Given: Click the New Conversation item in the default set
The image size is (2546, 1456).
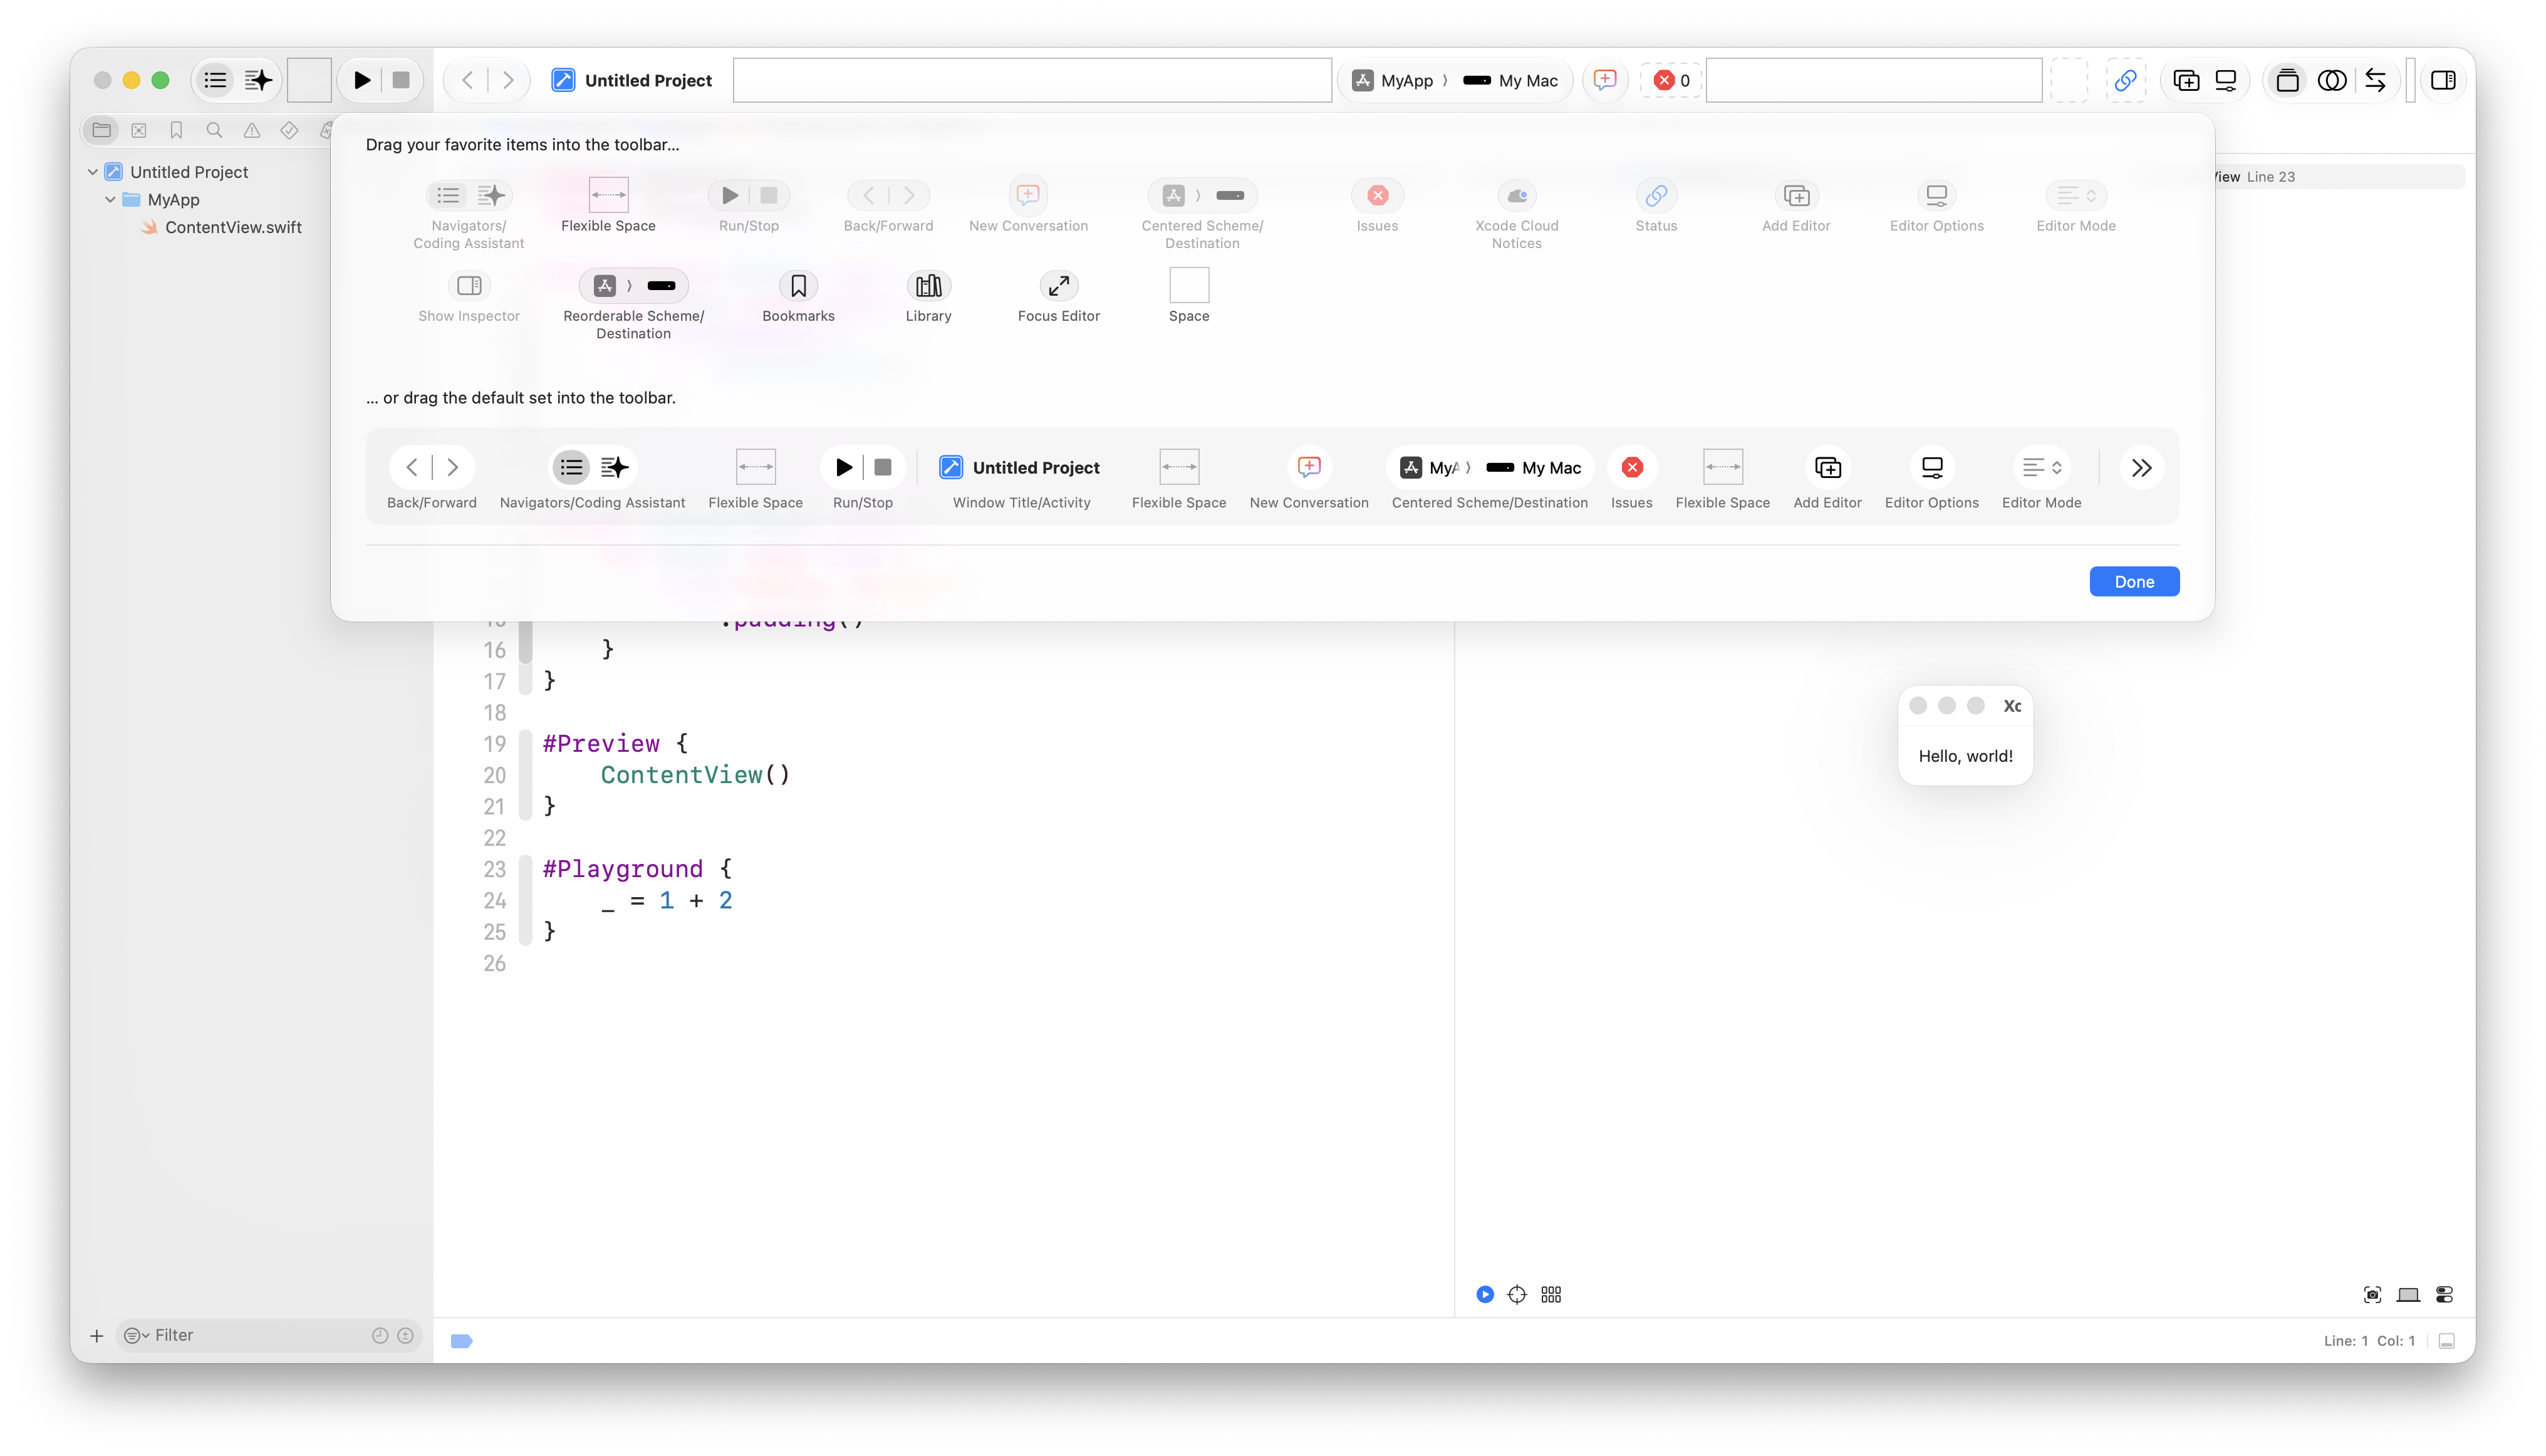Looking at the screenshot, I should click(1308, 479).
